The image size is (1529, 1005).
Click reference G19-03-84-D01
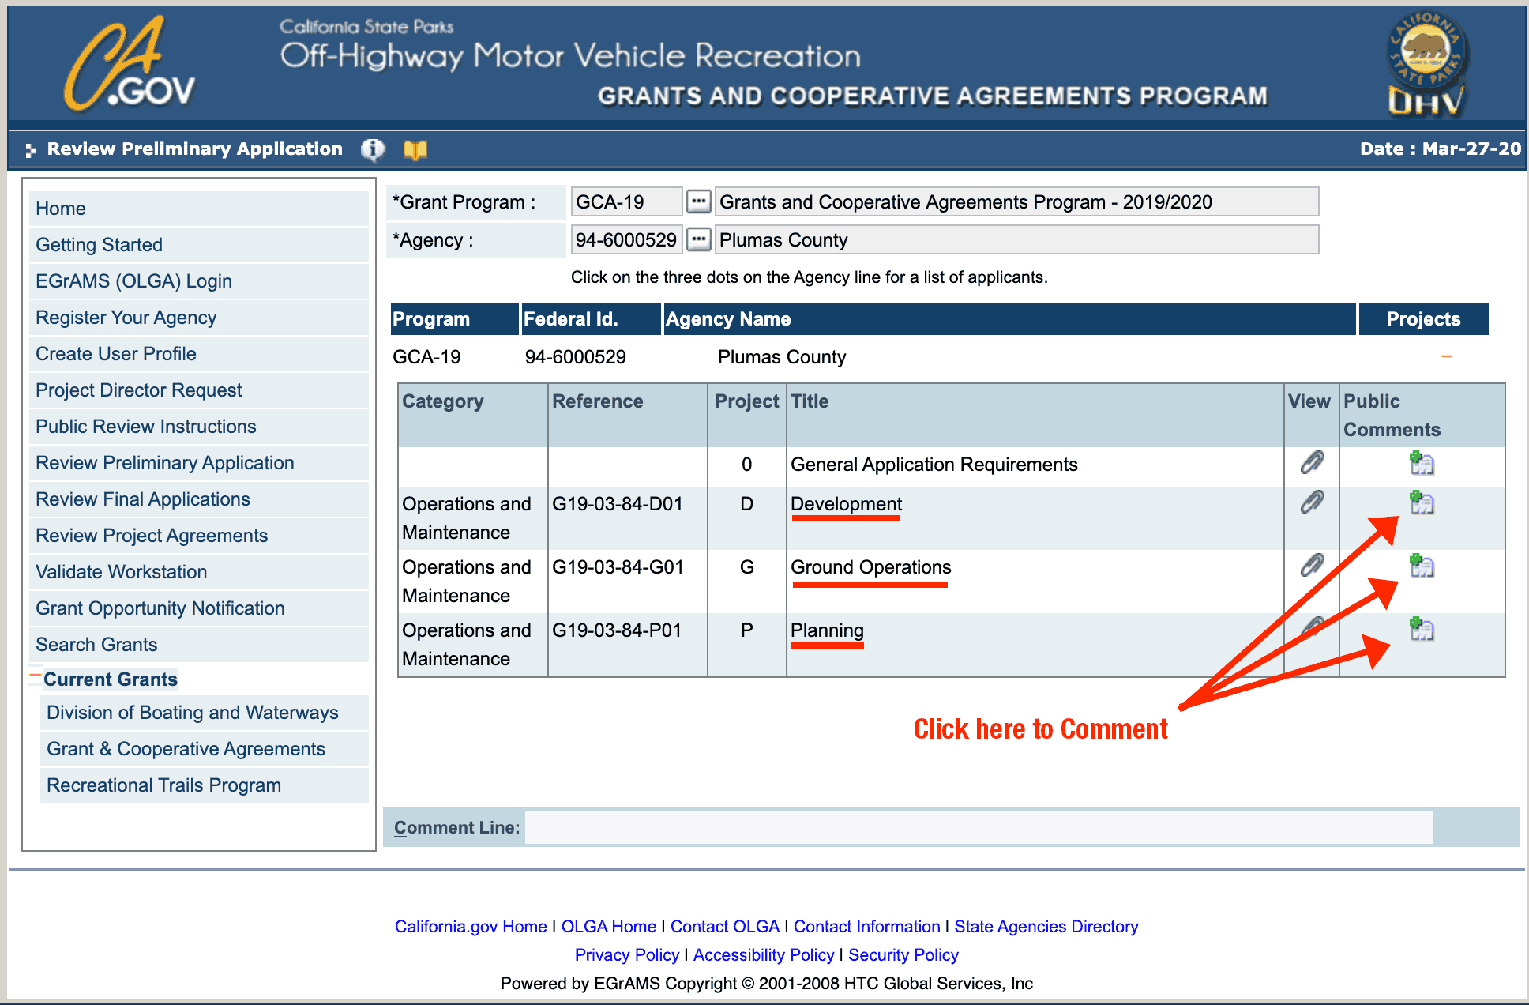[618, 504]
